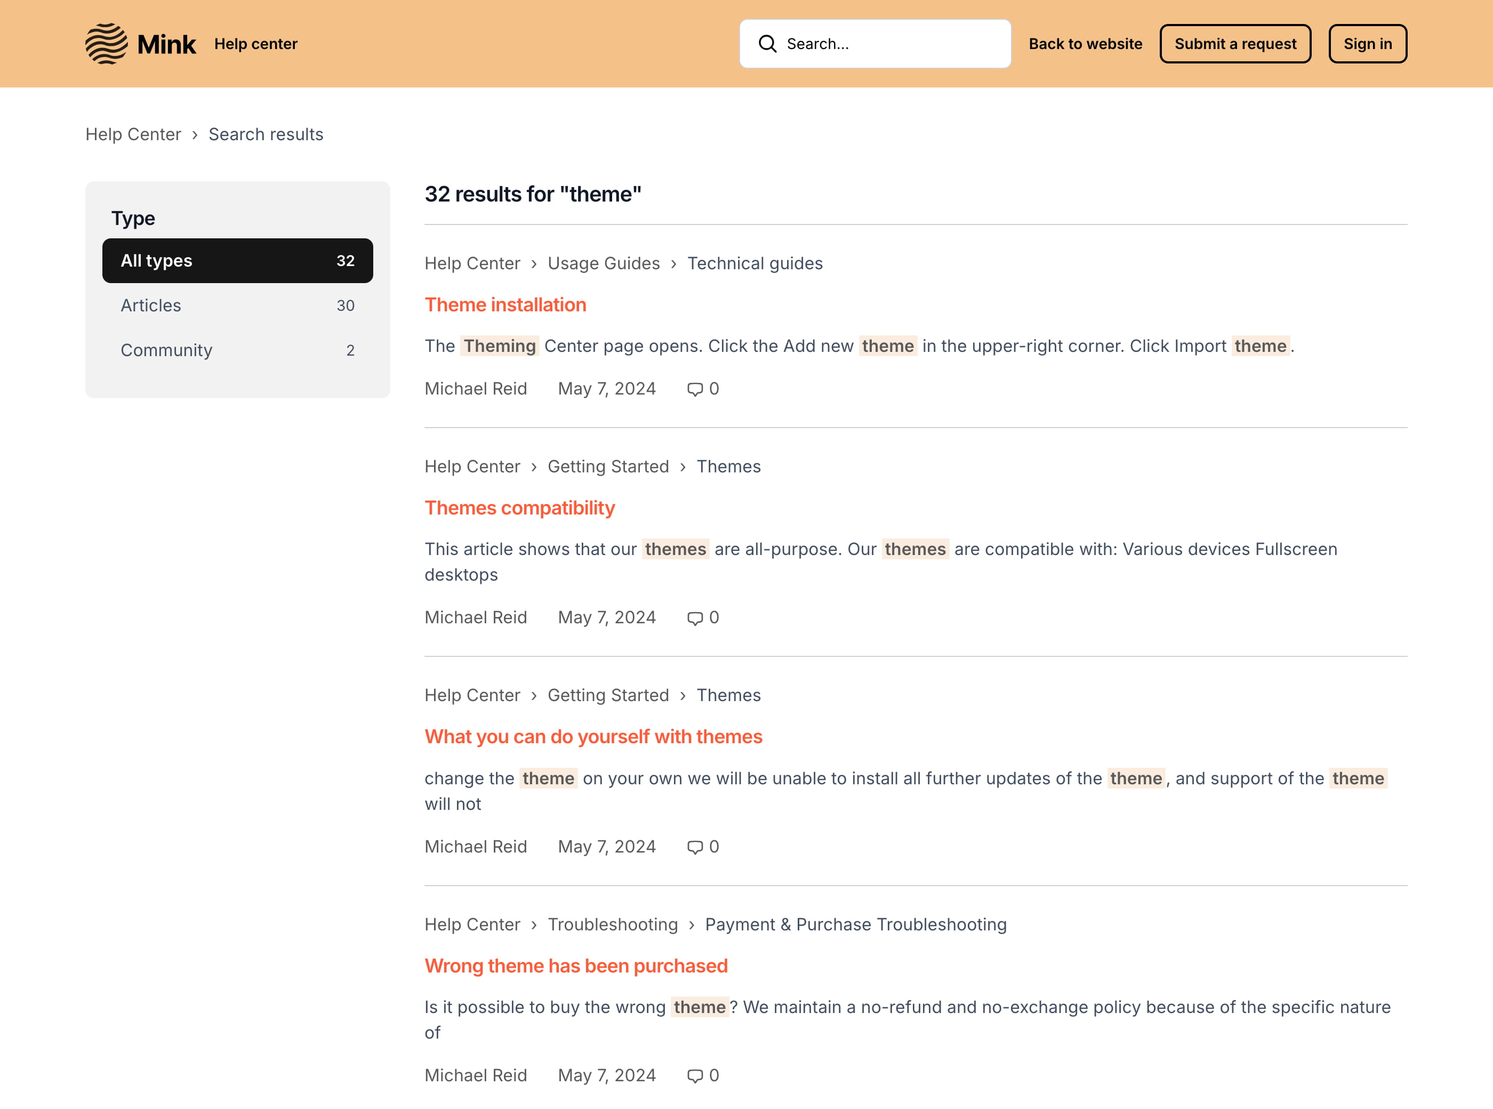Click May 7, 2024 under What you can do yourself

pyautogui.click(x=607, y=847)
